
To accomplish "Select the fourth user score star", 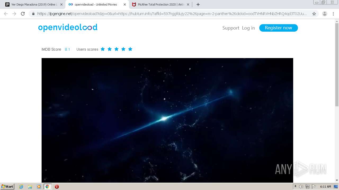I will point(123,49).
